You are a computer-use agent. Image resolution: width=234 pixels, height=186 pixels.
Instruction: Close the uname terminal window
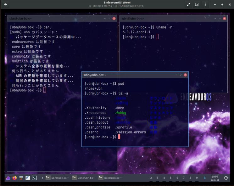[x=225, y=19]
